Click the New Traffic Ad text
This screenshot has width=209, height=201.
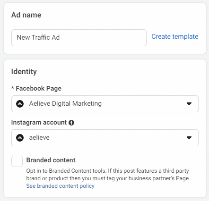(x=38, y=37)
